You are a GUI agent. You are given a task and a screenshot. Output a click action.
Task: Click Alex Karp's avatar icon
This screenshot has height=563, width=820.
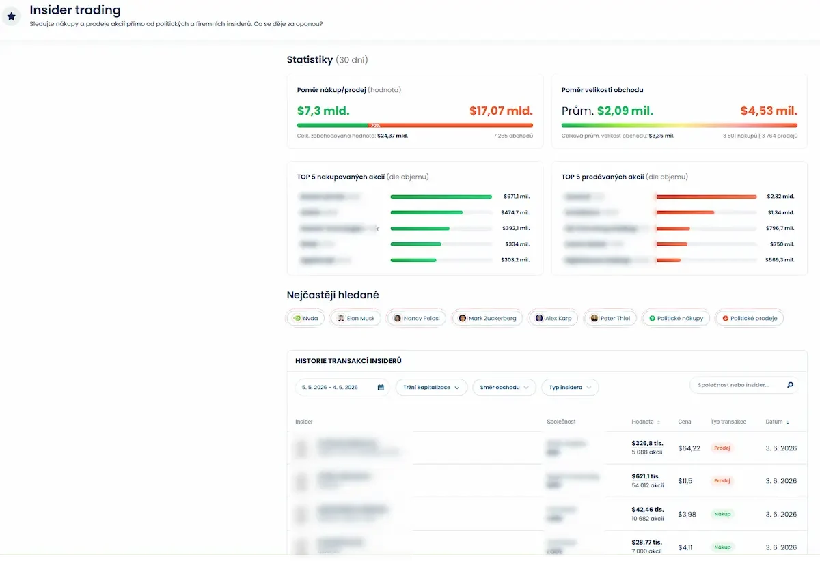point(539,318)
